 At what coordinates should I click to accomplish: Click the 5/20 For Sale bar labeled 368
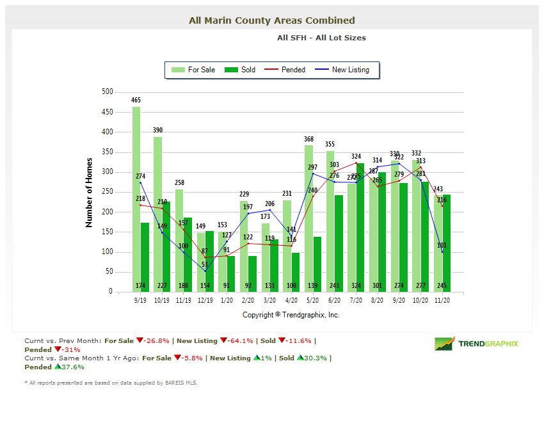click(308, 218)
